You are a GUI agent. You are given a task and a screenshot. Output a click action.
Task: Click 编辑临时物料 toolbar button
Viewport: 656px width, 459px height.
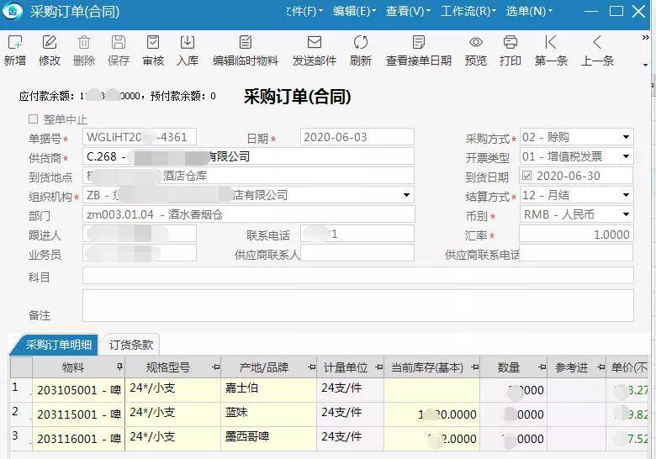246,50
